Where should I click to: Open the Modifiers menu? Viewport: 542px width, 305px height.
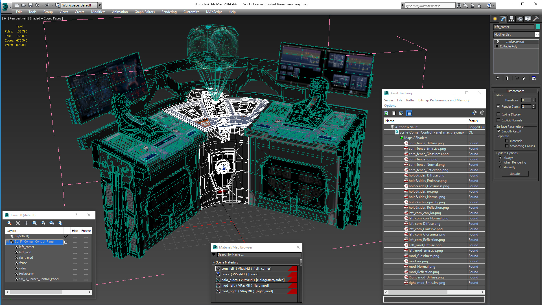click(x=98, y=12)
